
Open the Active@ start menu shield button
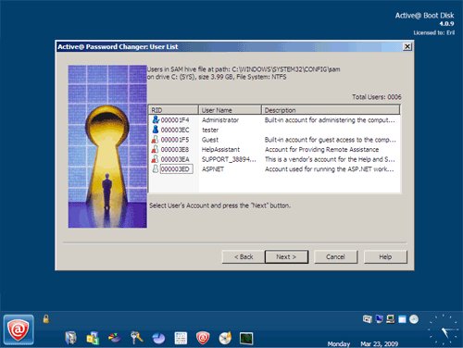click(19, 329)
